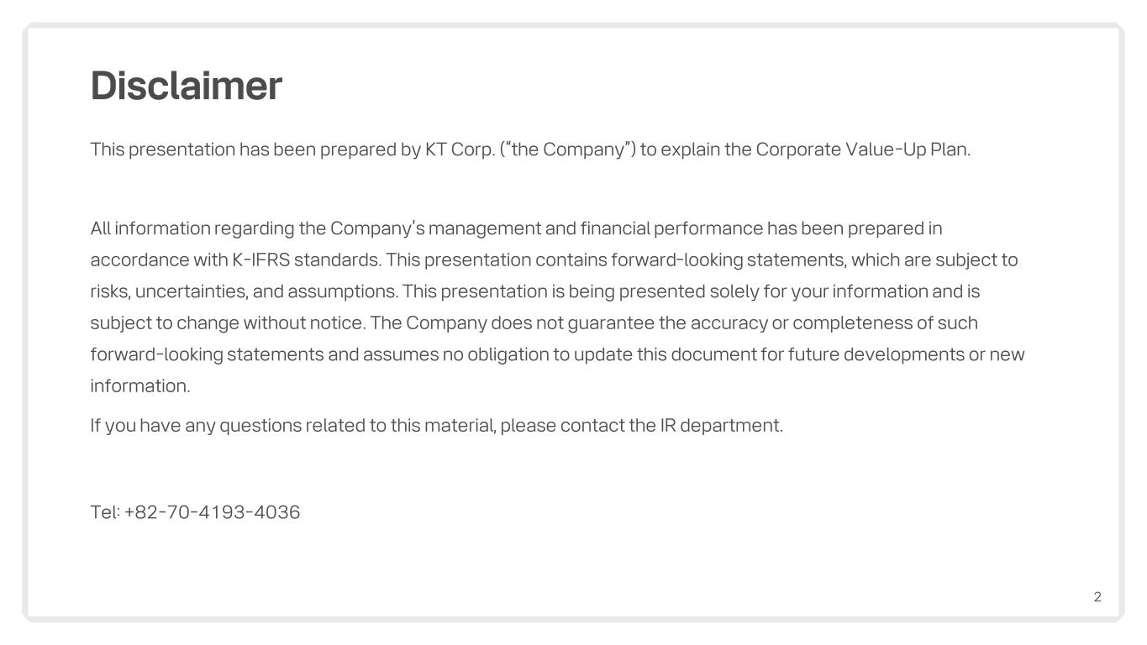This screenshot has width=1147, height=645.
Task: Click the words 'management and financial performance'
Action: [596, 228]
